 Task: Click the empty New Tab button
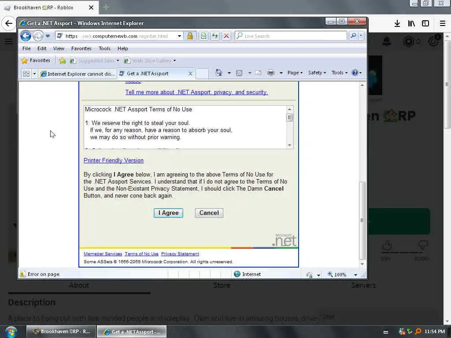pyautogui.click(x=202, y=73)
